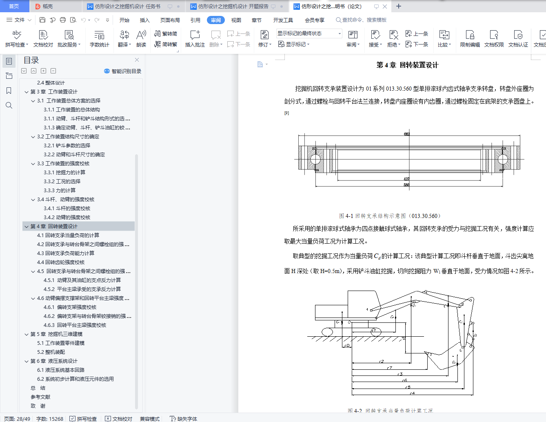Image resolution: width=546 pixels, height=422 pixels.
Task: Jump to 3.4.2 动臂的强度校核 in outline
Action: click(67, 218)
